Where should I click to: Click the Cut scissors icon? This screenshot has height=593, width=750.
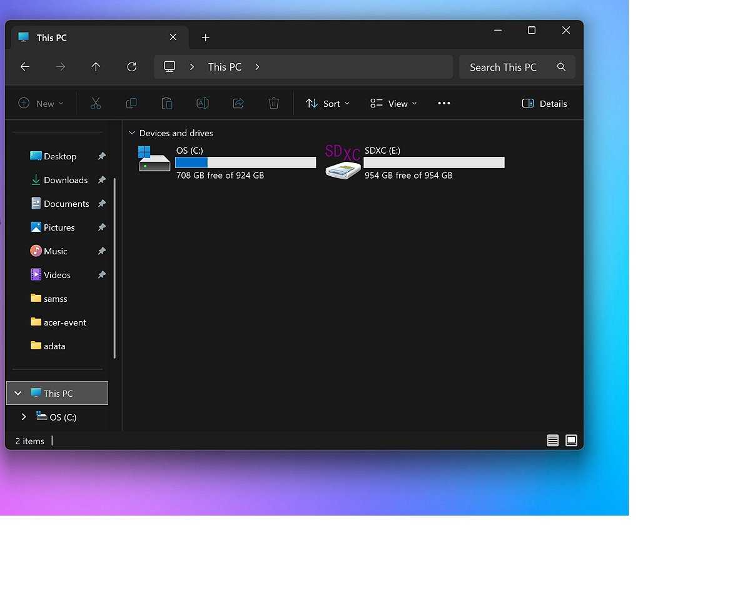point(96,104)
